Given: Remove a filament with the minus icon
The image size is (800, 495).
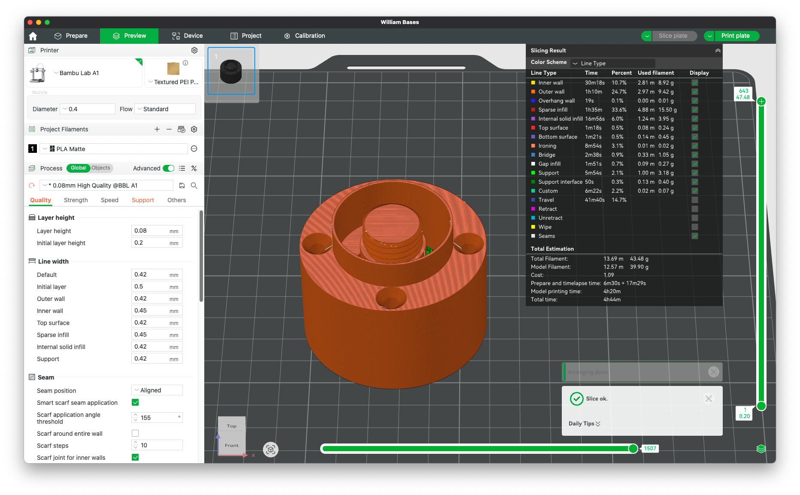Looking at the screenshot, I should tap(169, 129).
